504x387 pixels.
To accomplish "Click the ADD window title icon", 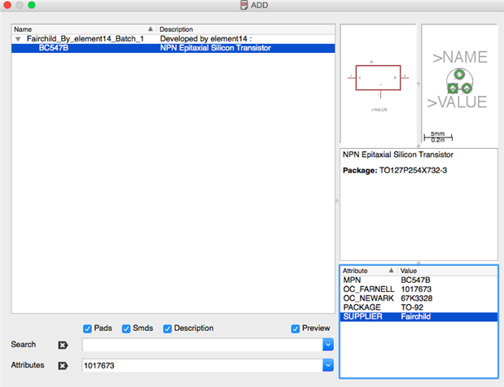I will click(244, 5).
